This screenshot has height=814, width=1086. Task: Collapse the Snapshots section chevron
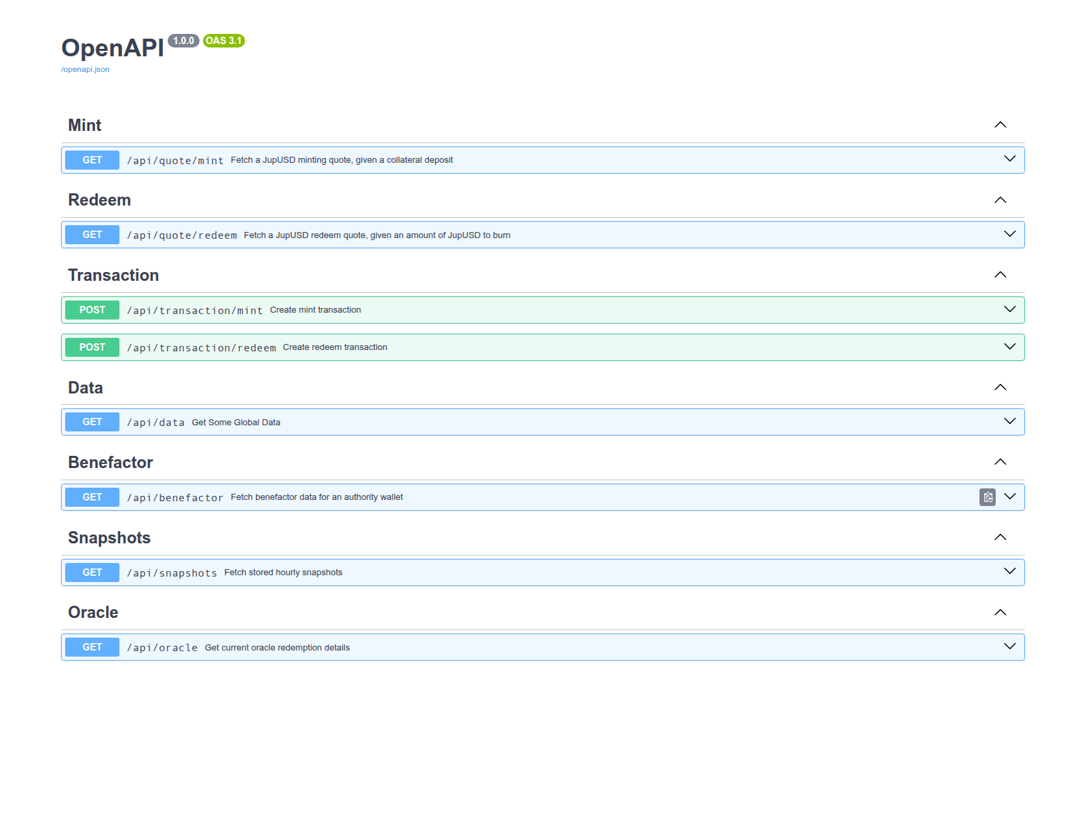coord(1000,537)
